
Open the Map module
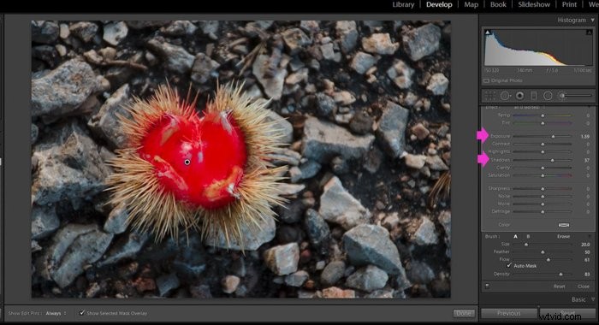coord(471,4)
